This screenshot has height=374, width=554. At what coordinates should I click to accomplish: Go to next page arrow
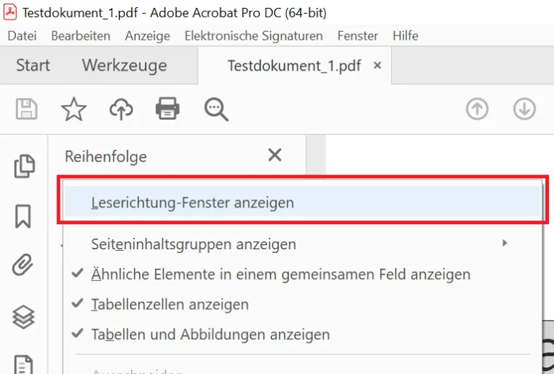click(524, 109)
